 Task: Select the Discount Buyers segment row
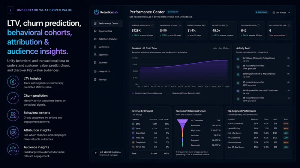click(x=258, y=142)
